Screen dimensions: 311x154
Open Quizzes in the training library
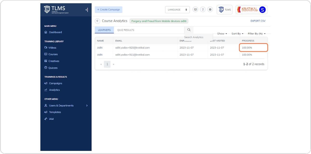tap(51, 68)
